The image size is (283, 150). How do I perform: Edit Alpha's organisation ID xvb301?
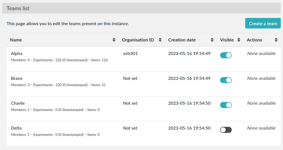coord(130,54)
